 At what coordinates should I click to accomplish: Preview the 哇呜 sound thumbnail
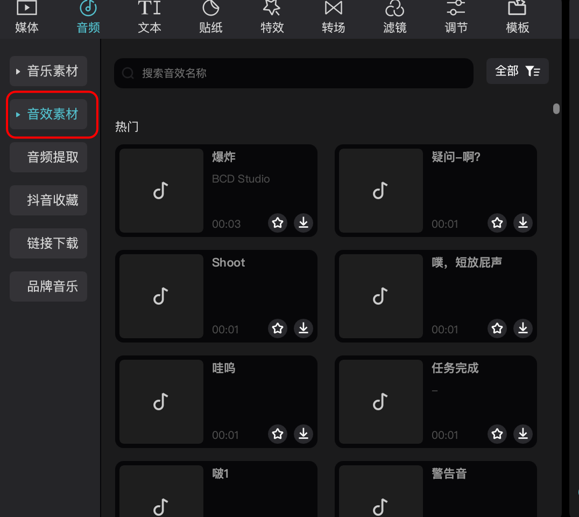(x=161, y=402)
